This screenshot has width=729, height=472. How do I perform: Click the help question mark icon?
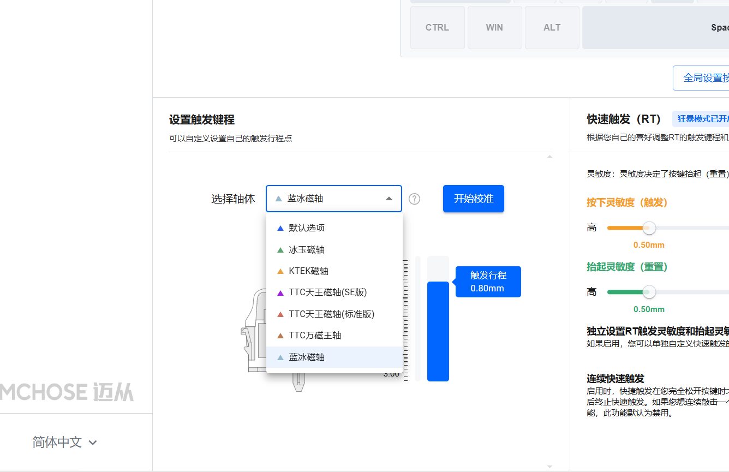pos(415,199)
